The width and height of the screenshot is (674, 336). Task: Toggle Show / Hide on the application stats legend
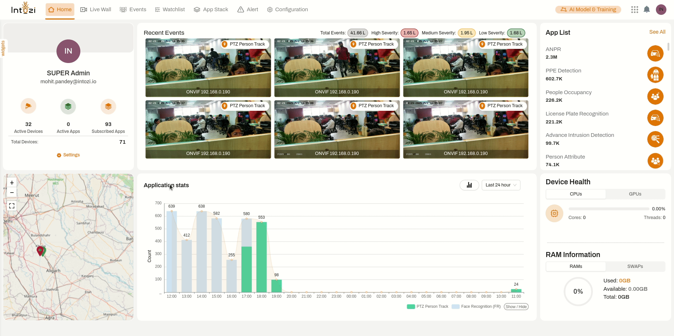pyautogui.click(x=516, y=306)
